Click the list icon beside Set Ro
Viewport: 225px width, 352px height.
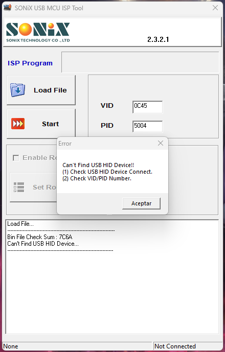(19, 187)
